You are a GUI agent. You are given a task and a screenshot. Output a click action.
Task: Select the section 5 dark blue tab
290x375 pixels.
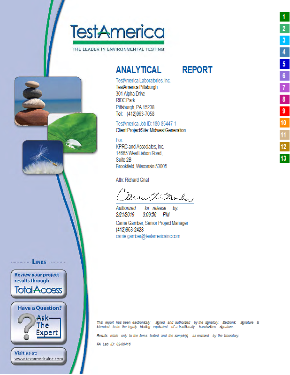(x=284, y=64)
